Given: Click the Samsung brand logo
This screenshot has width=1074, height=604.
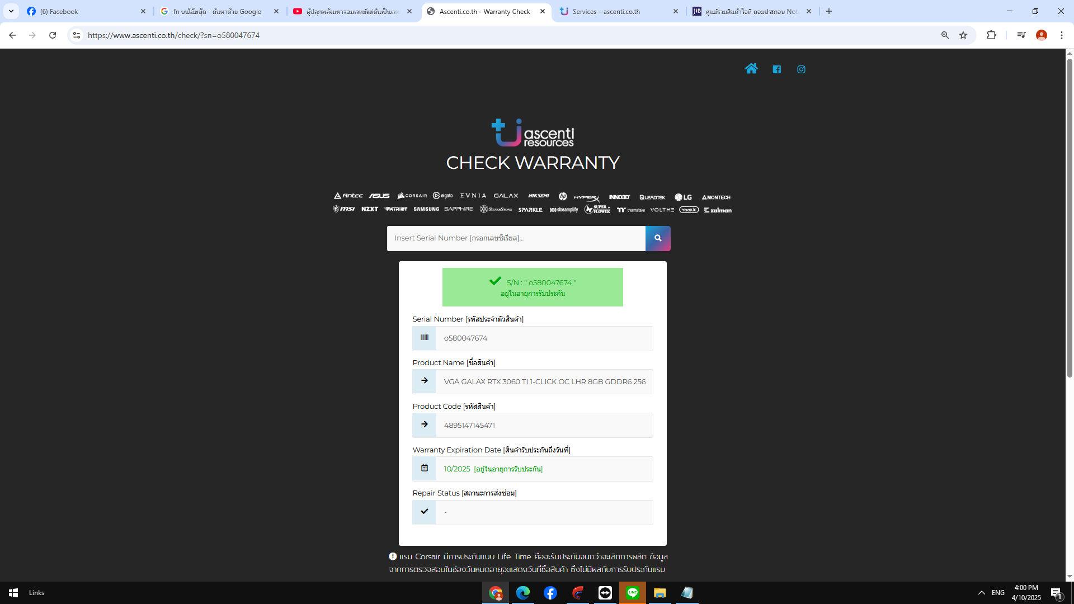Looking at the screenshot, I should [426, 209].
